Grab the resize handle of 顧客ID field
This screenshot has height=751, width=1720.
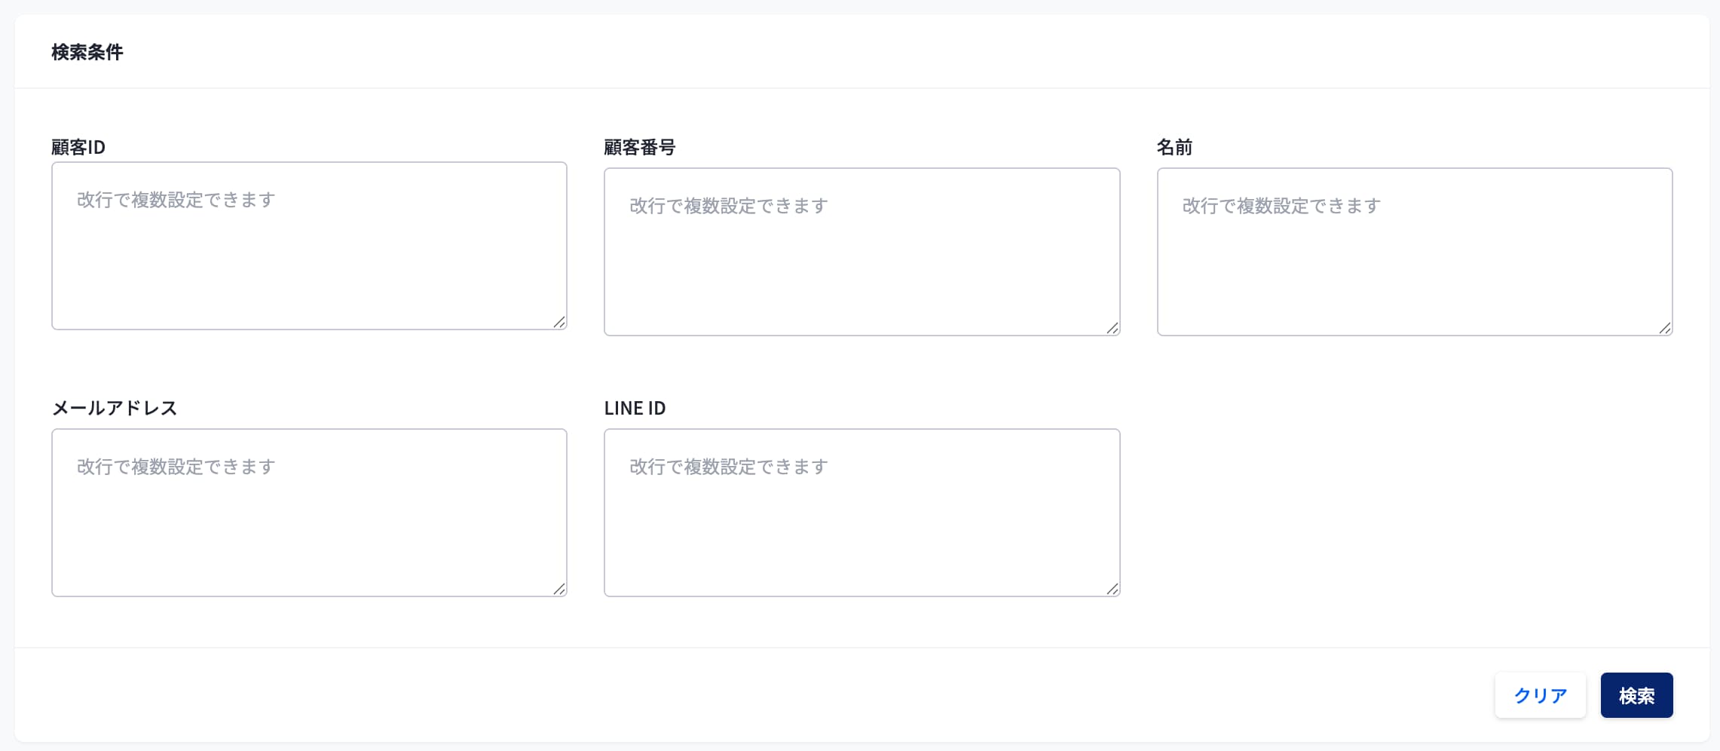[559, 323]
